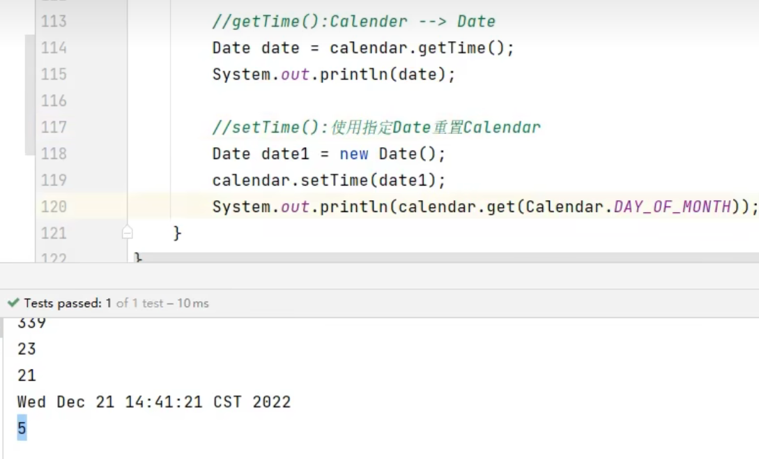759x459 pixels.
Task: Click 'Wed Dec 21 14:41:21 CST 2022' output
Action: coord(154,402)
